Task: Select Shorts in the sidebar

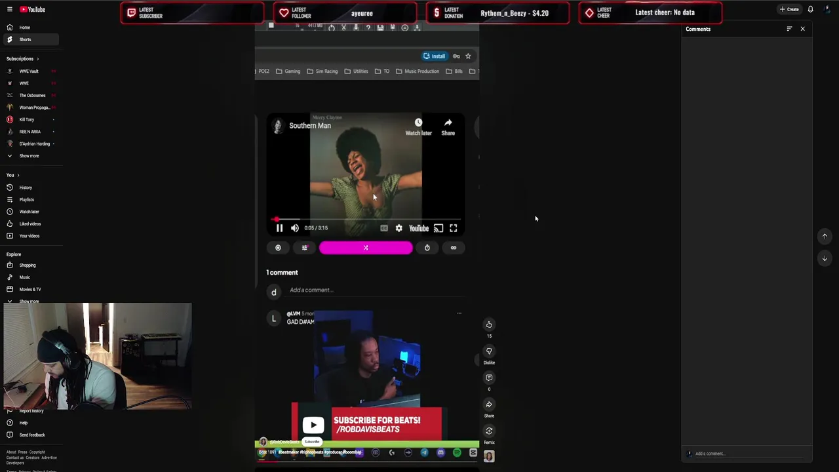Action: point(29,39)
